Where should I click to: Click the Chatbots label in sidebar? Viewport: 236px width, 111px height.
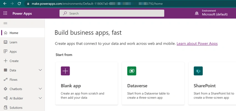coord(16,89)
